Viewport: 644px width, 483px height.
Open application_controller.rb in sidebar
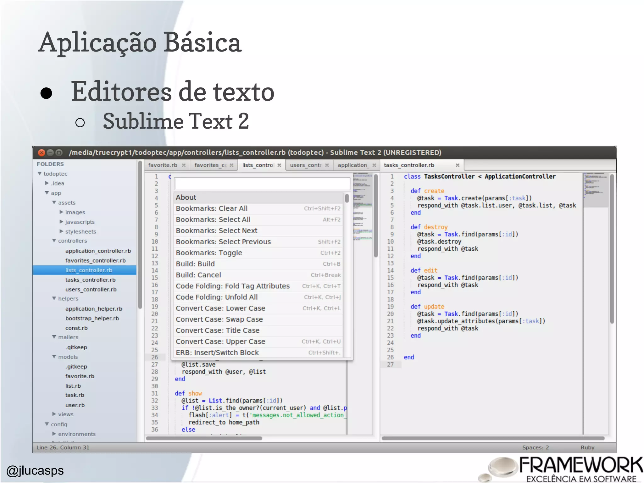(x=98, y=251)
